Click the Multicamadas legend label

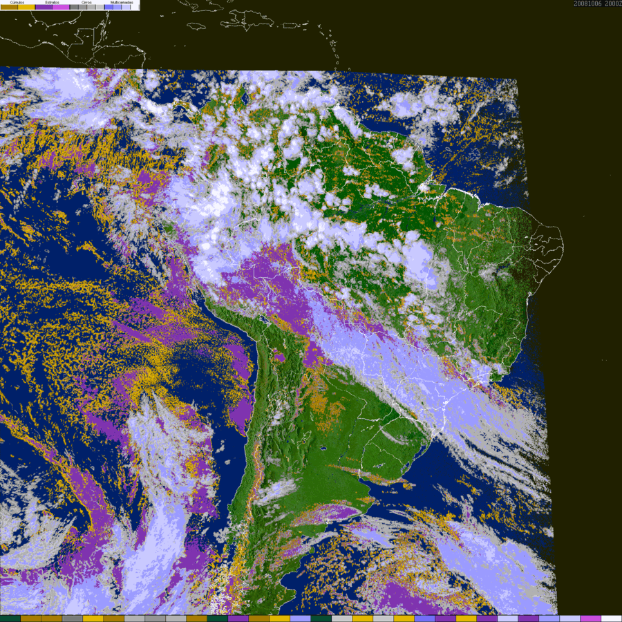[122, 2]
